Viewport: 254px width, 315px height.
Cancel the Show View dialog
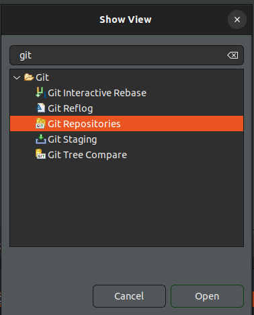[x=129, y=296]
